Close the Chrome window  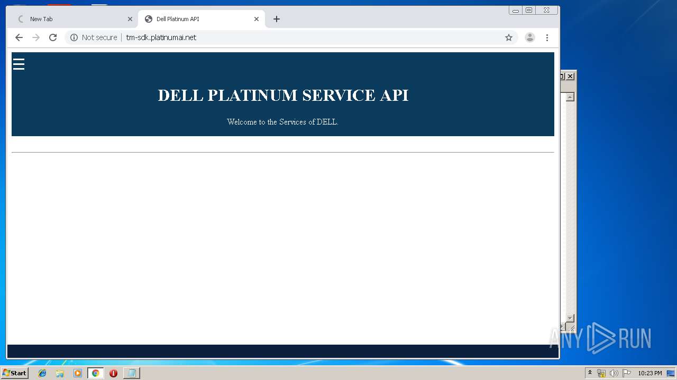pyautogui.click(x=546, y=10)
